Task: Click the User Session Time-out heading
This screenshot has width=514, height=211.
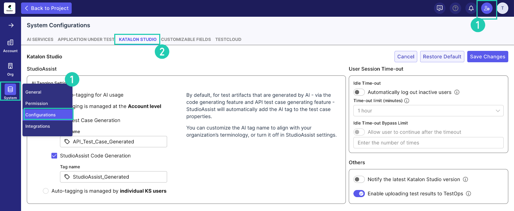Action: pyautogui.click(x=376, y=69)
